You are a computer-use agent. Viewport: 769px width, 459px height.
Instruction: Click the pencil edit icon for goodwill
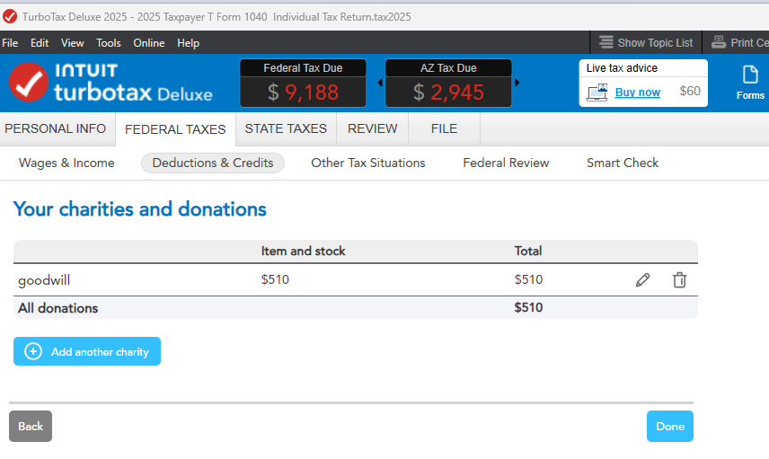pyautogui.click(x=642, y=280)
